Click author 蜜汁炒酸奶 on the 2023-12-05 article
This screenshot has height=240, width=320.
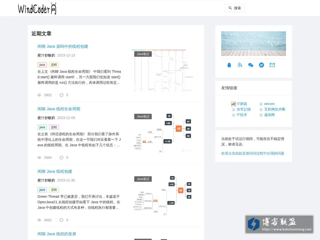click(x=46, y=118)
